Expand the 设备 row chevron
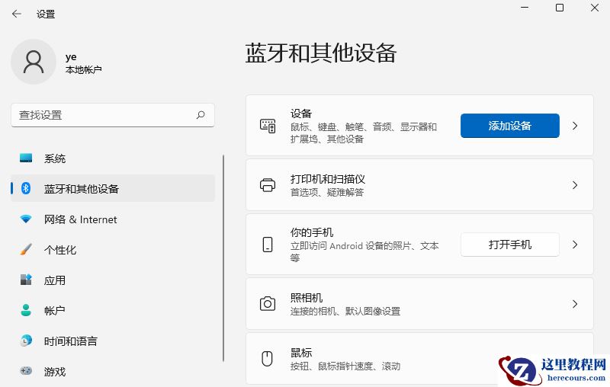This screenshot has width=610, height=387. [575, 126]
